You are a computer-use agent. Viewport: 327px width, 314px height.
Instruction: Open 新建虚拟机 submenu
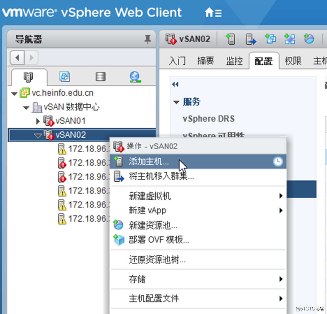(198, 196)
